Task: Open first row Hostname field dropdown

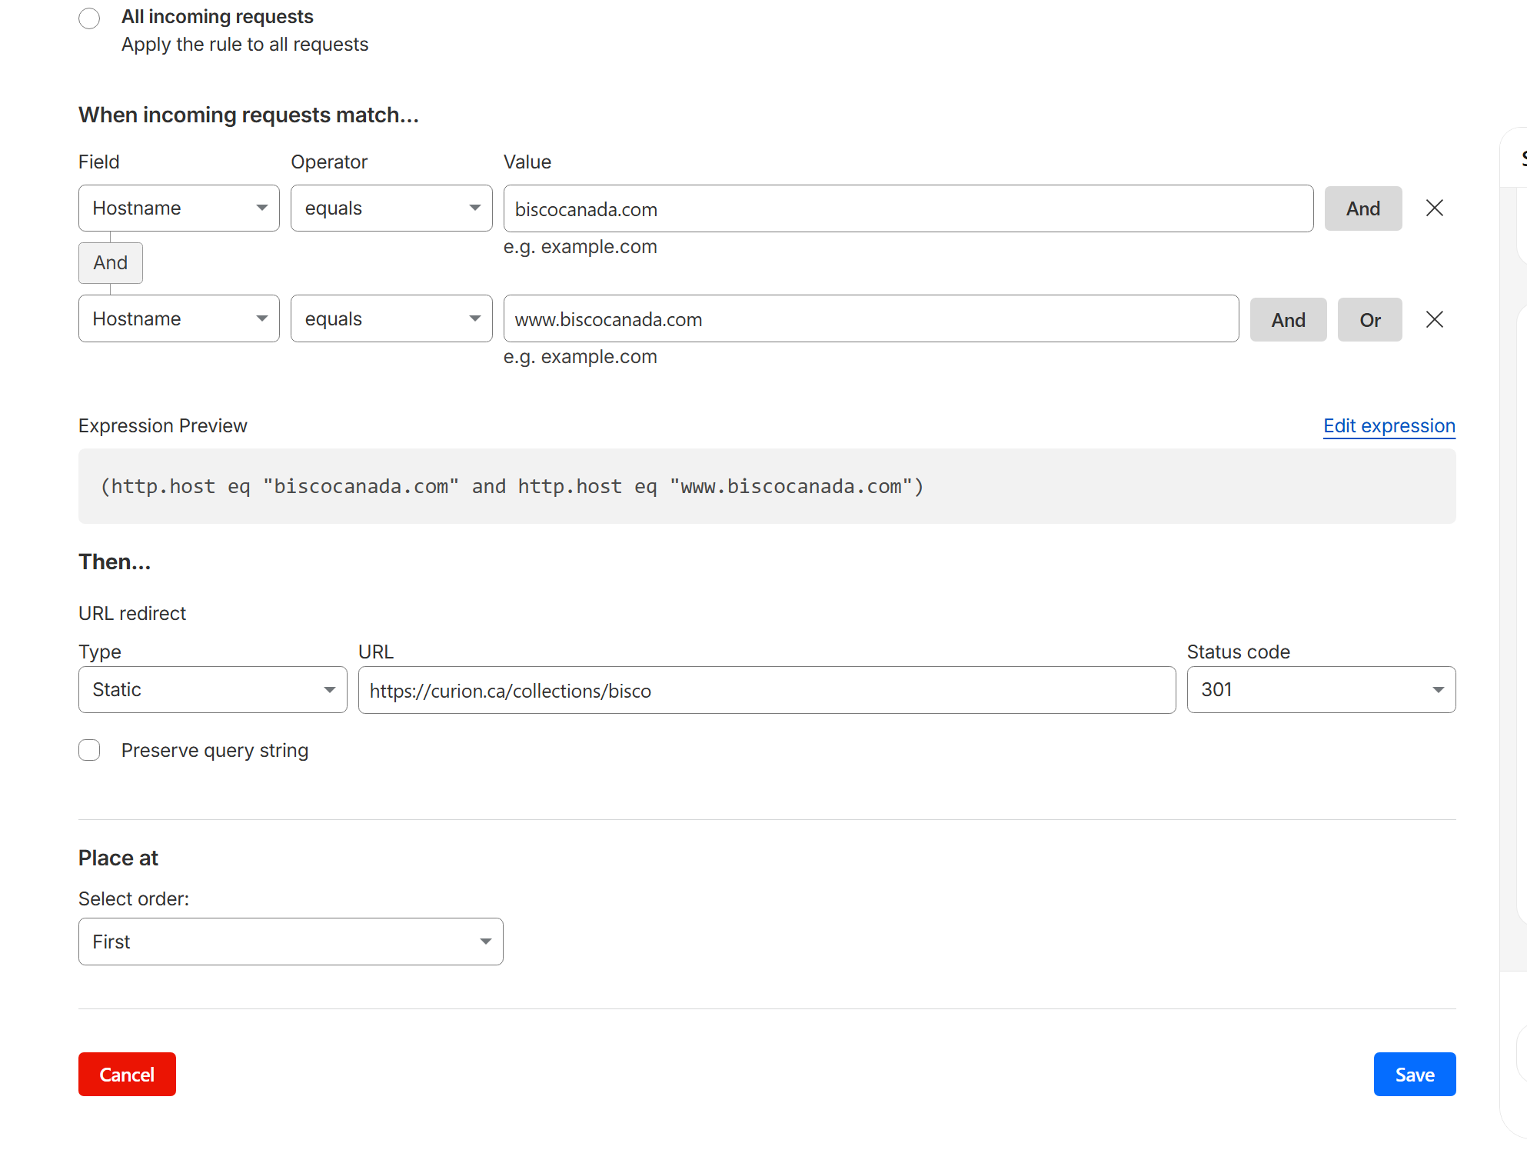Action: coord(178,208)
